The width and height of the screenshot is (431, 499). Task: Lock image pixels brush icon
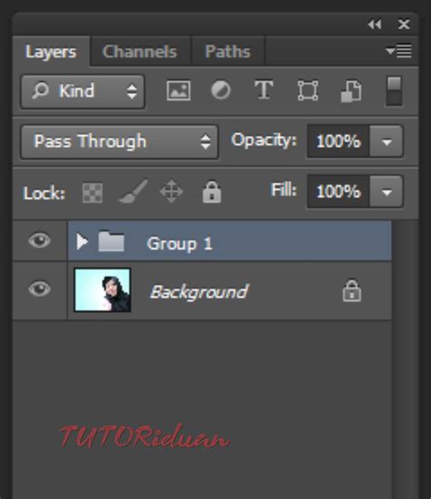[x=133, y=191]
